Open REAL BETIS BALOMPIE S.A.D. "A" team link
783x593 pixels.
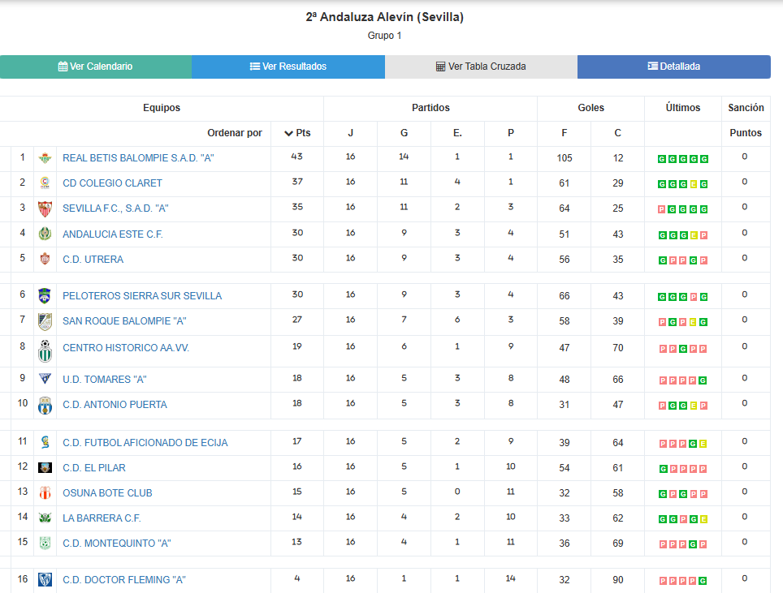pyautogui.click(x=138, y=158)
